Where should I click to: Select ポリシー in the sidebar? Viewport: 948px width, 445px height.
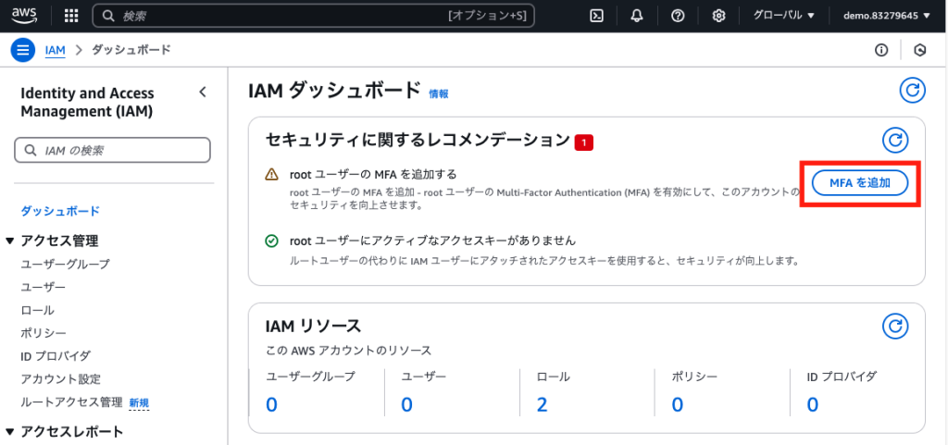(x=44, y=333)
